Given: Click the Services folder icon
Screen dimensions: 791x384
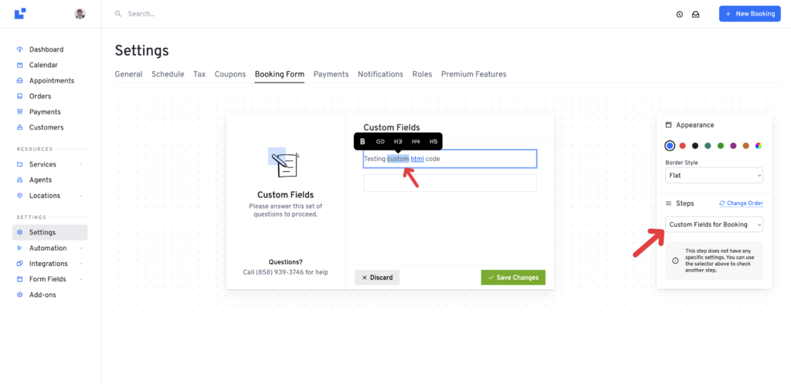Looking at the screenshot, I should (19, 164).
